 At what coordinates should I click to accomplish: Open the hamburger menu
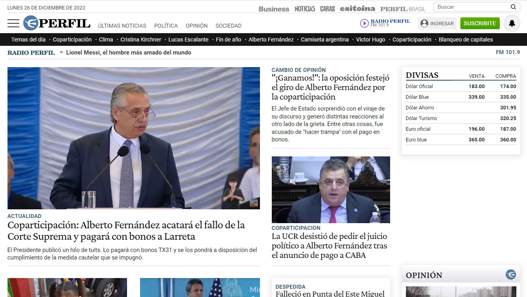tap(13, 23)
